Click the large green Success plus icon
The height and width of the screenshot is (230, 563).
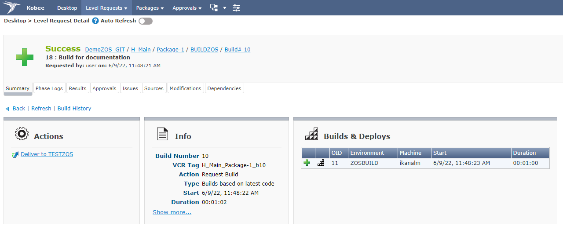[x=25, y=58]
